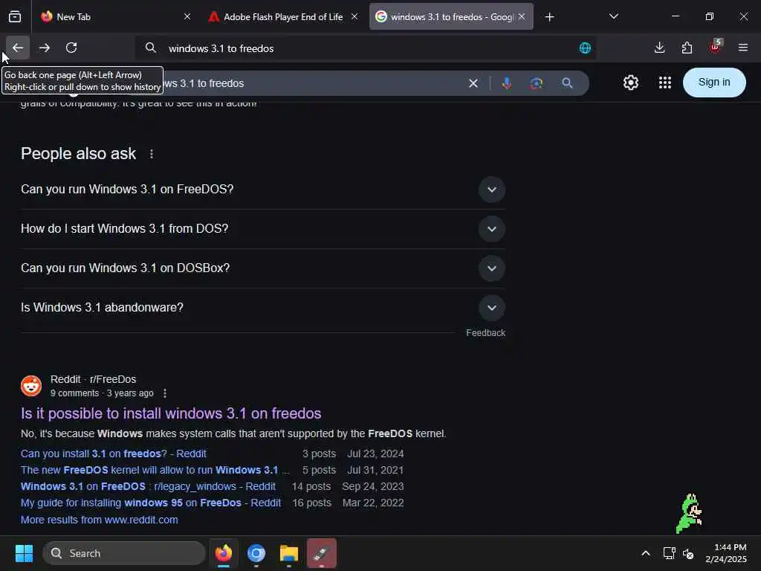Click the green pixel character in the page corner

tap(689, 514)
